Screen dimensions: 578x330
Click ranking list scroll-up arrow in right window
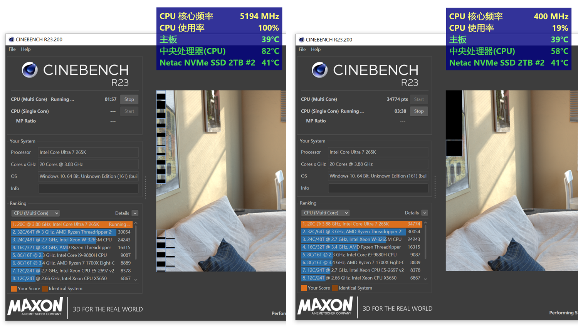[425, 223]
